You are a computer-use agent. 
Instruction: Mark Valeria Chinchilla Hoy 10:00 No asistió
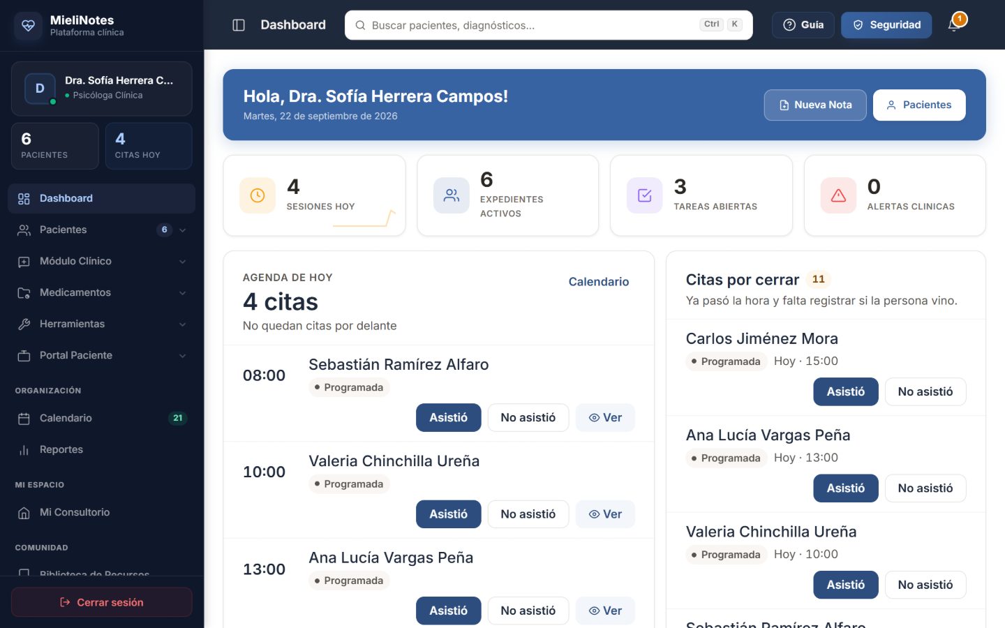[925, 585]
